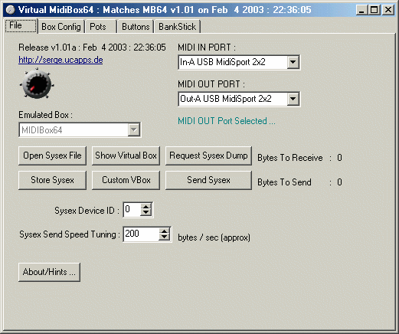Click the Sysex Send Speed Tuning field

click(141, 234)
